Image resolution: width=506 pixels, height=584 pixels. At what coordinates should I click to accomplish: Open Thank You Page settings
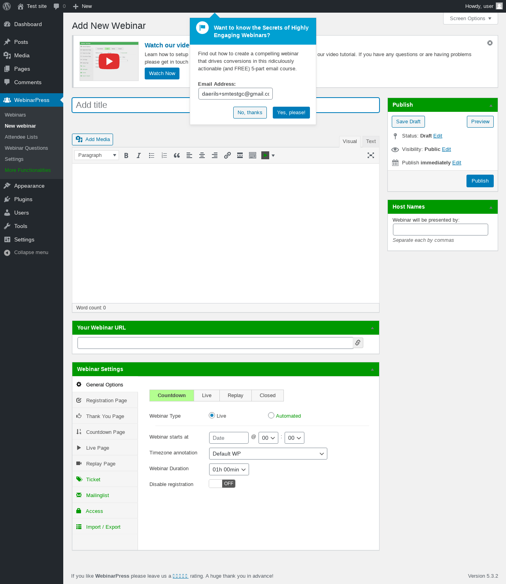tap(105, 416)
